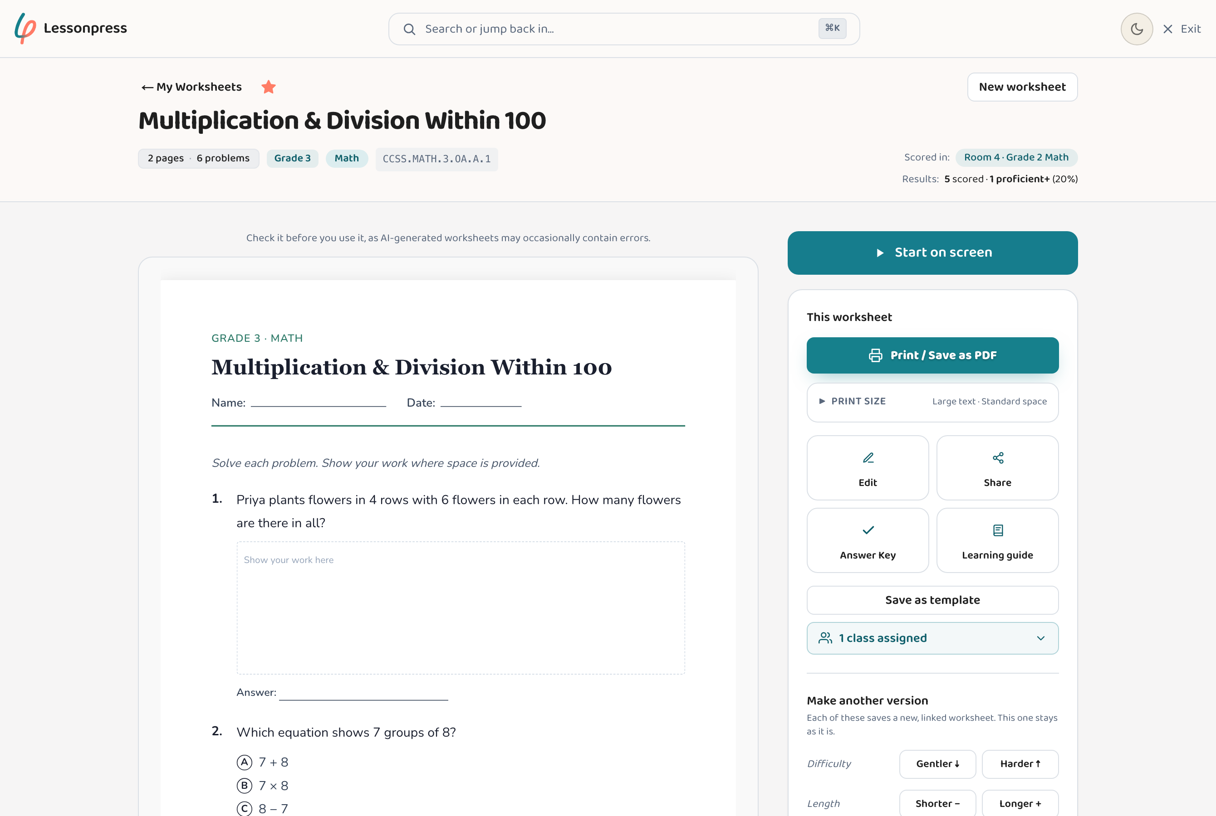Screen dimensions: 1216x816
Task: Open the 1 class assigned dropdown
Action: click(x=932, y=638)
